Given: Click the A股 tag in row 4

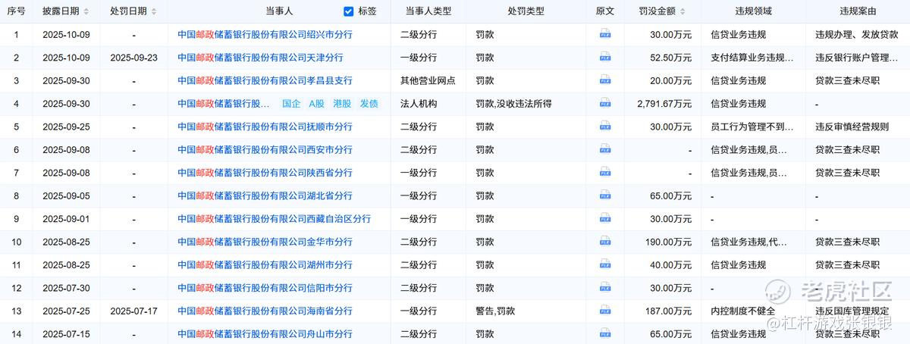Looking at the screenshot, I should pos(317,104).
